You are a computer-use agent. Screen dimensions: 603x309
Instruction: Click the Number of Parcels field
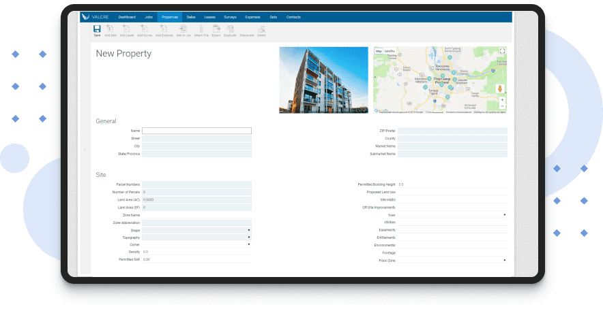[x=196, y=192]
